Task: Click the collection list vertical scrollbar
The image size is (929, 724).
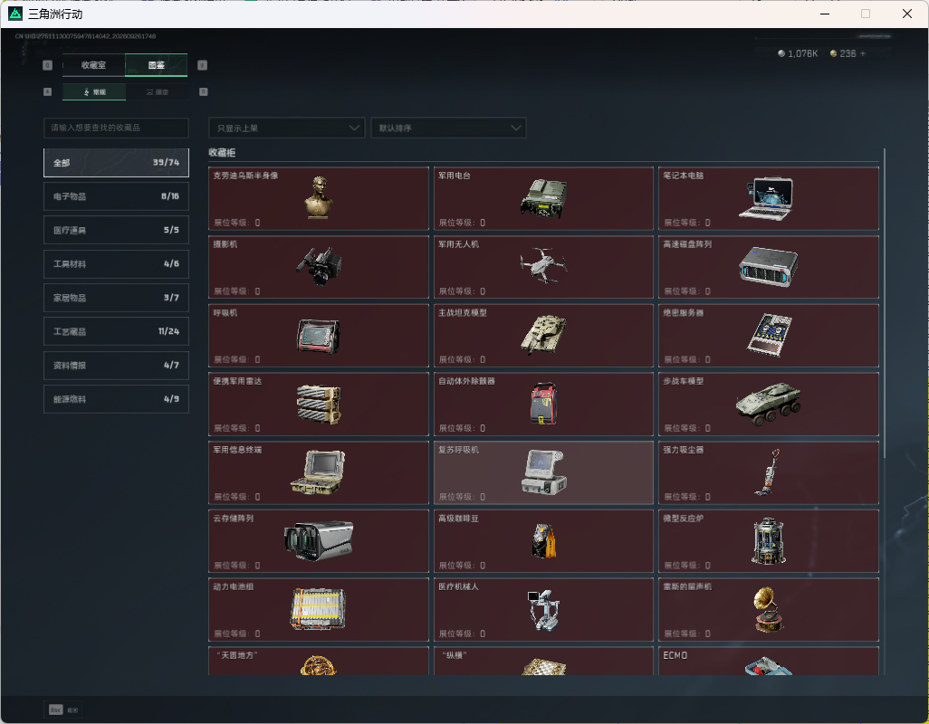Action: [884, 302]
